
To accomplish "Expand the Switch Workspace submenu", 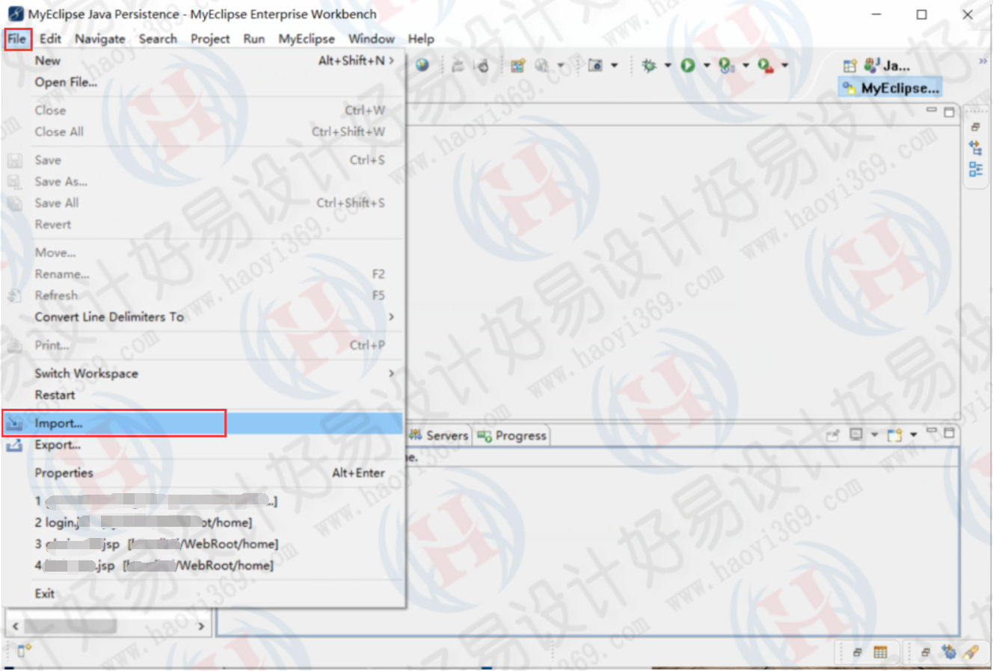I will pyautogui.click(x=391, y=373).
